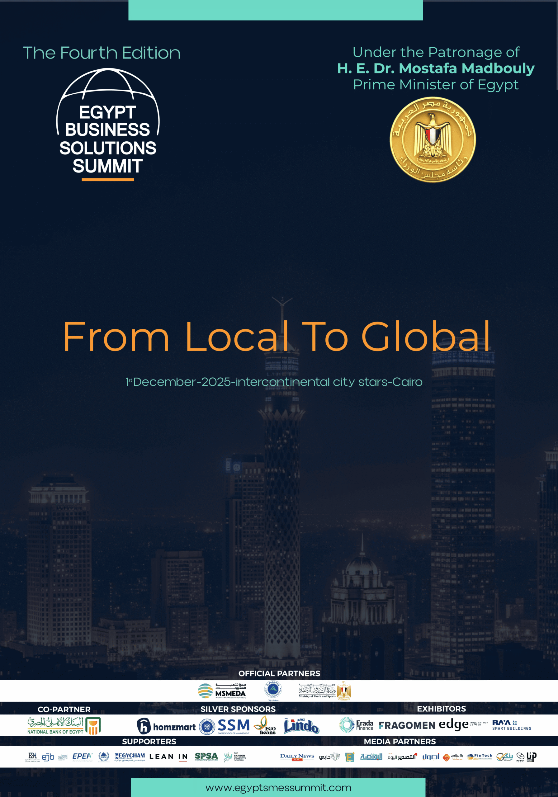This screenshot has width=558, height=797.
Task: Open the www.egyptsmessummit.com website link
Action: [278, 788]
